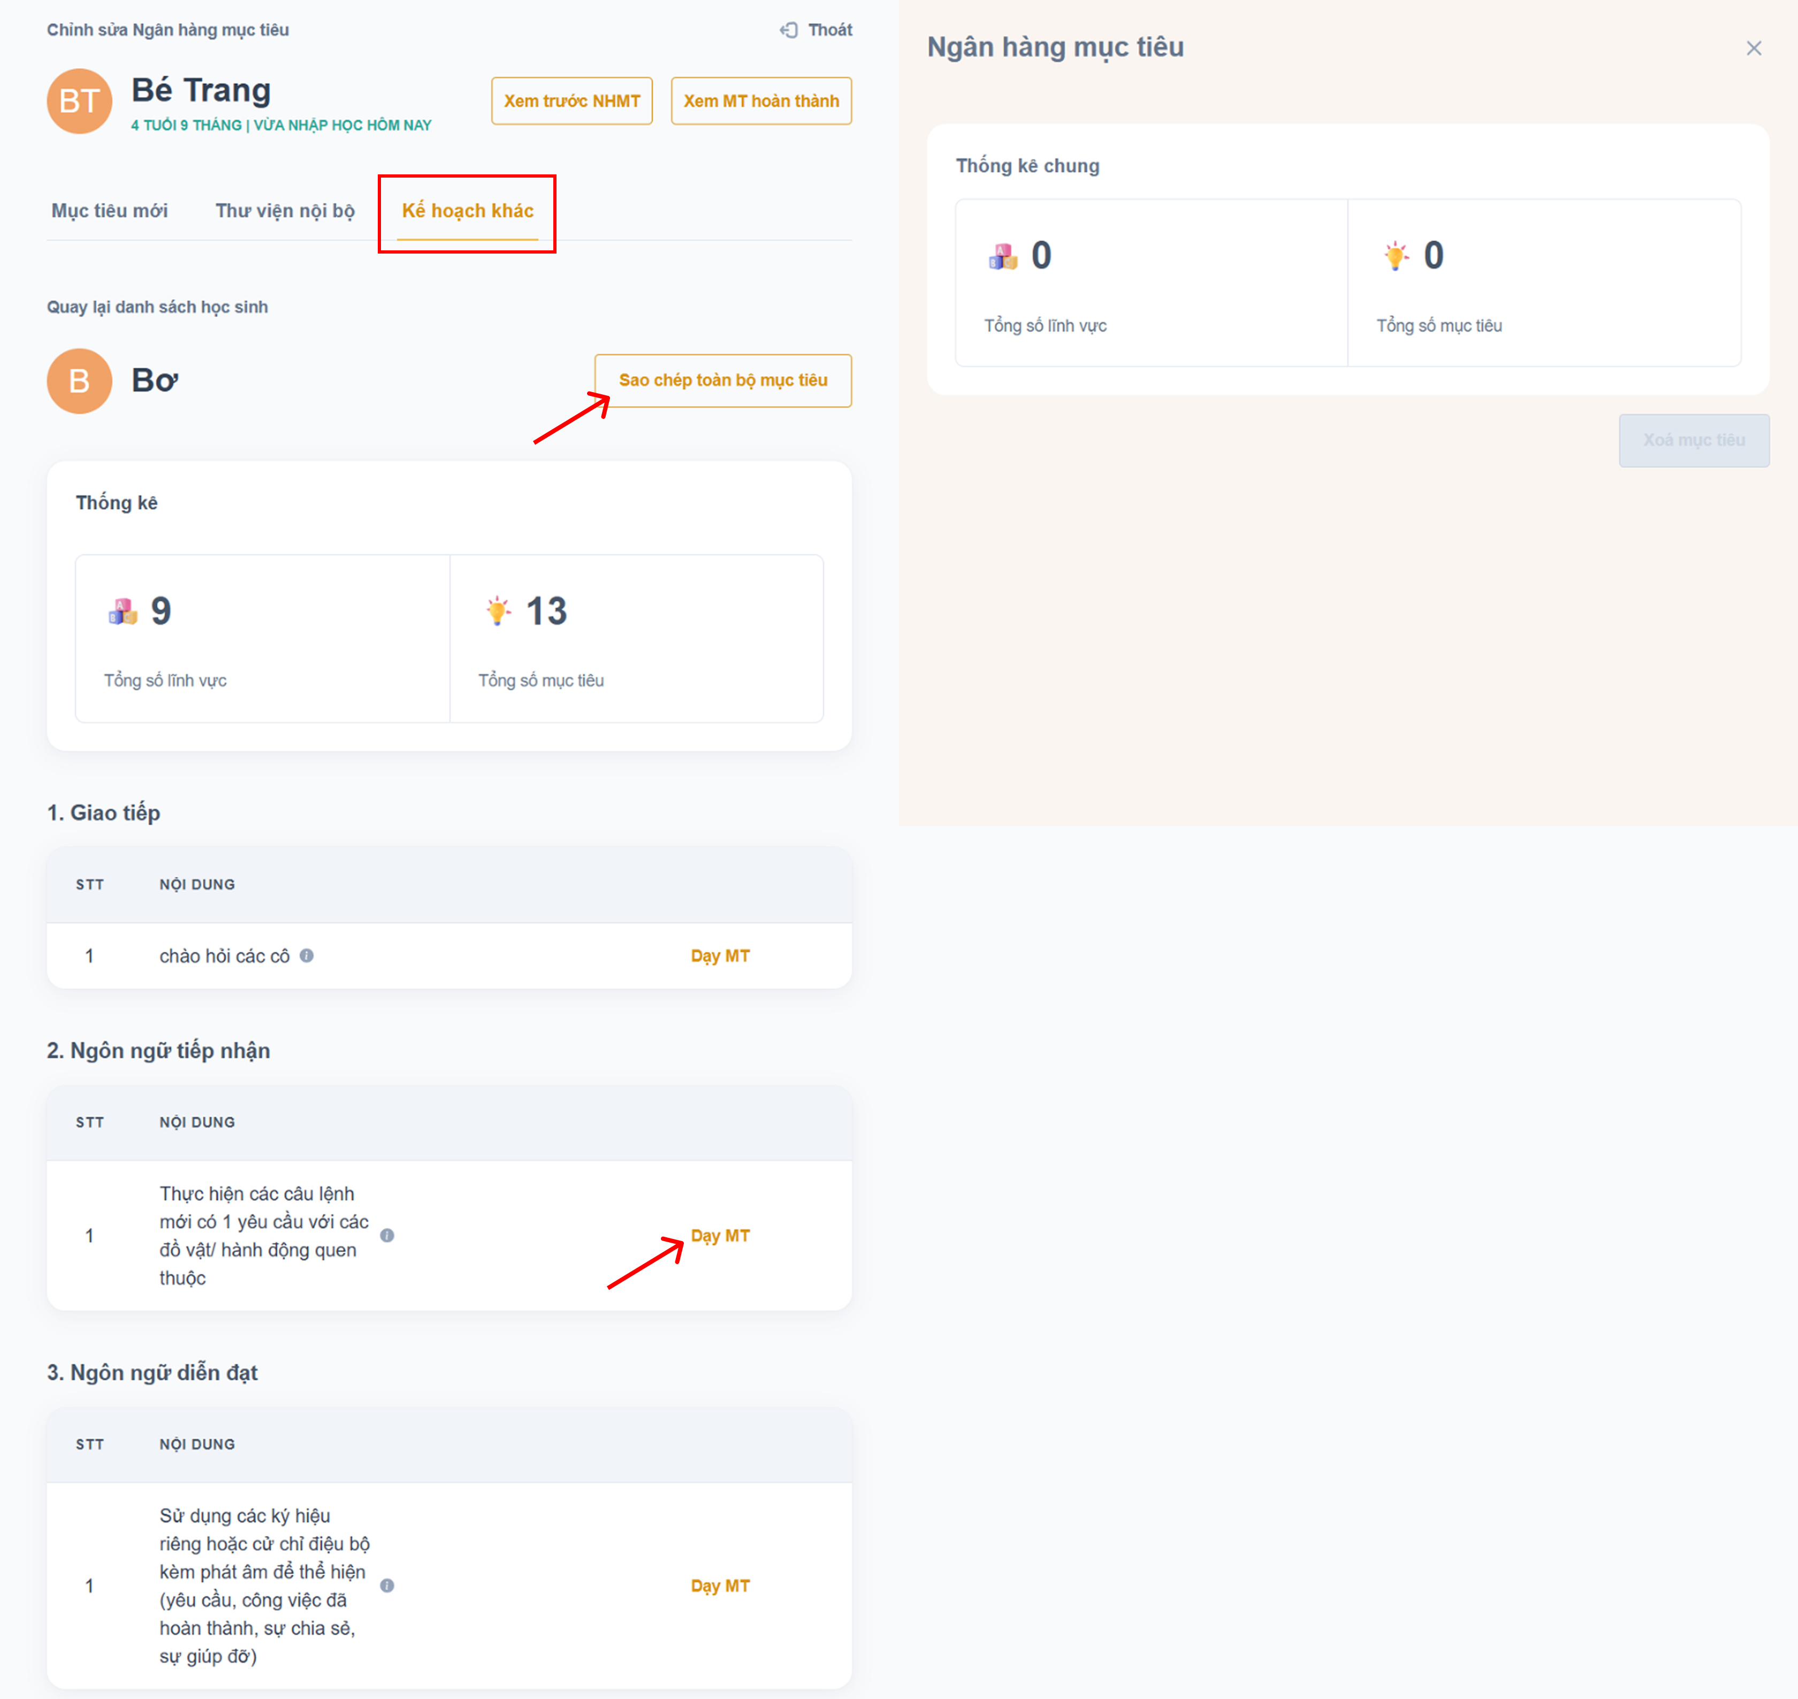Open Xem MT hoàn thành view
Screen dimensions: 1798x1699
tap(761, 101)
